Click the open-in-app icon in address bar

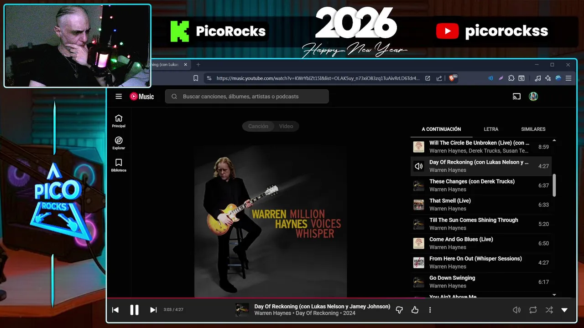click(x=428, y=78)
